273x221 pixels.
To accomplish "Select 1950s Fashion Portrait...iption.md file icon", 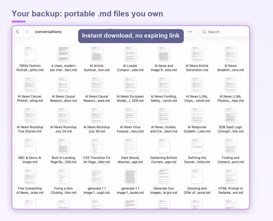I will [30, 53].
